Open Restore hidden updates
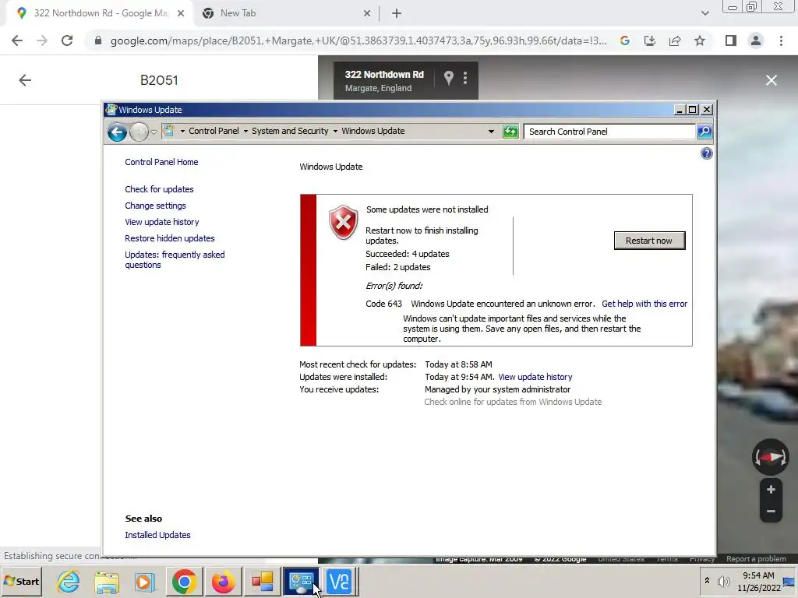This screenshot has height=598, width=798. click(x=169, y=238)
